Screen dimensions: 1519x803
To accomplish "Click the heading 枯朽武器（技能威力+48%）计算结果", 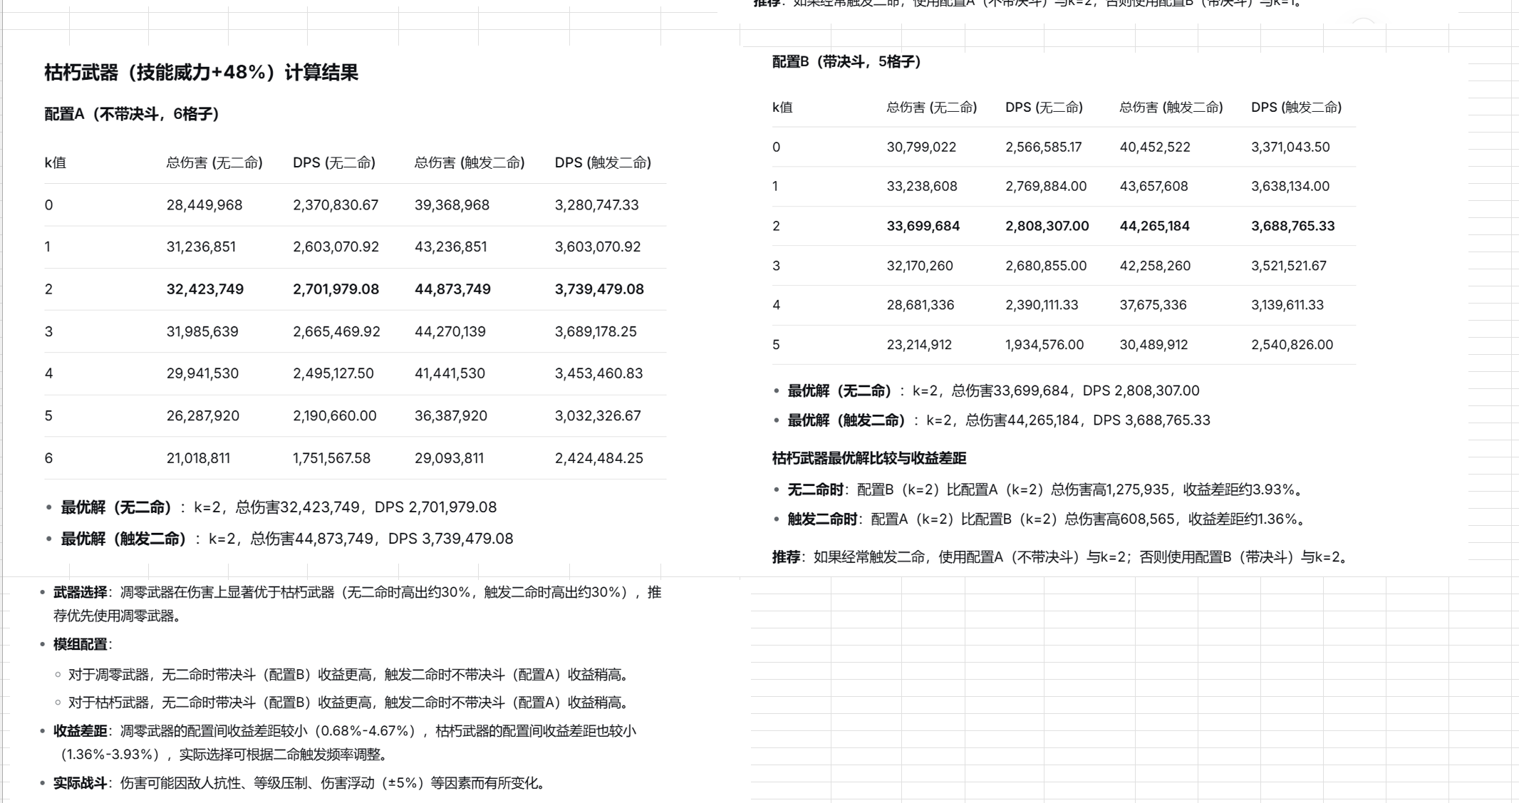I will pos(201,72).
